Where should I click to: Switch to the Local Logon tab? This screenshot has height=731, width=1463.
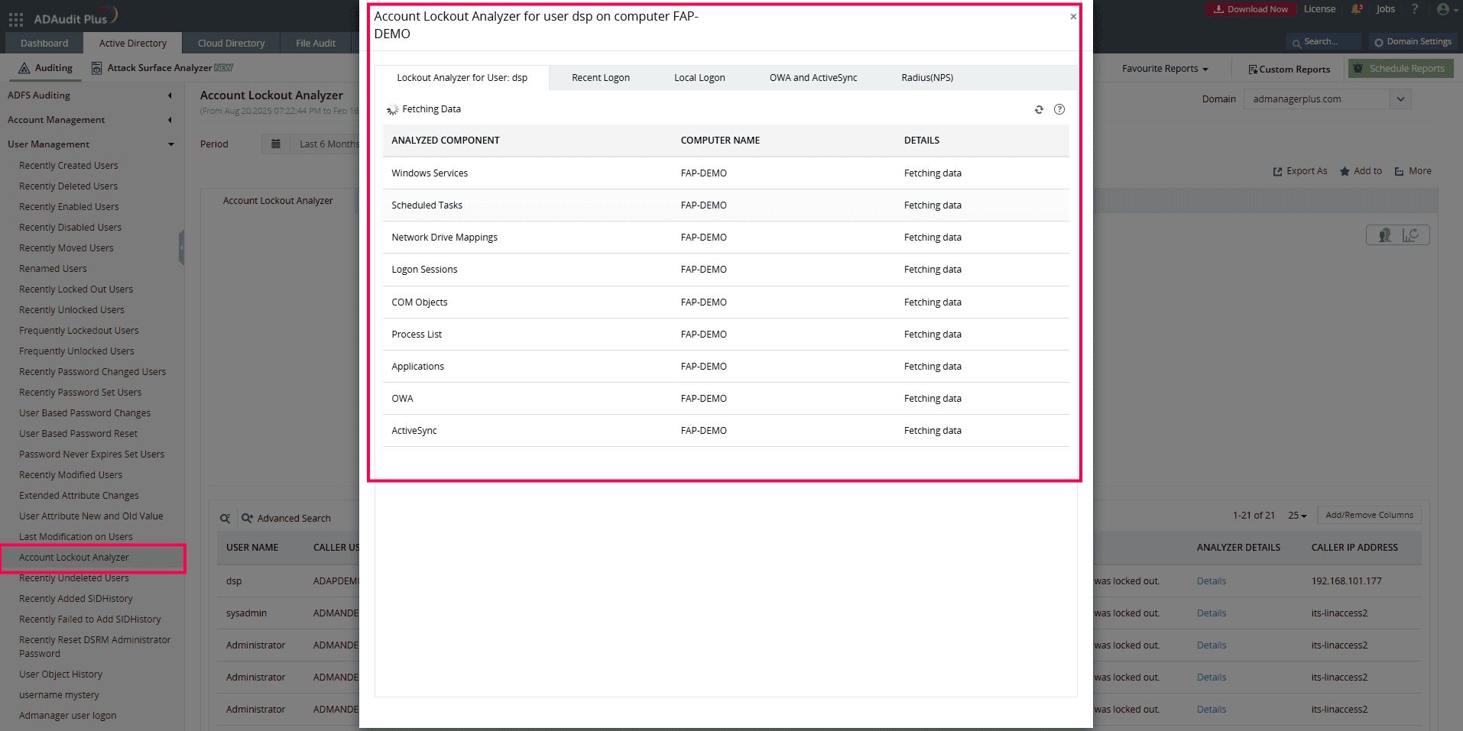699,78
